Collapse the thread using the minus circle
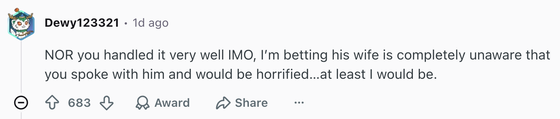This screenshot has height=119, width=560. tap(21, 103)
